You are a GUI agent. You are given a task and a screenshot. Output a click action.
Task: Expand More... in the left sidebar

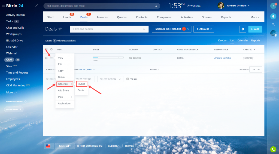pyautogui.click(x=11, y=92)
